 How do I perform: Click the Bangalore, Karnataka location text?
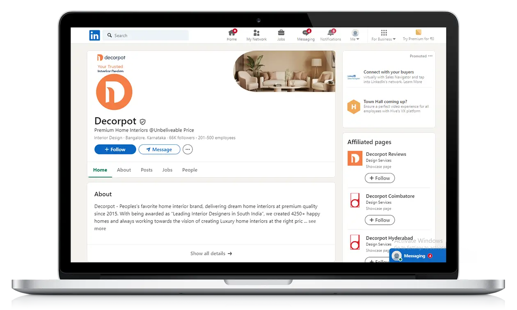(x=146, y=138)
